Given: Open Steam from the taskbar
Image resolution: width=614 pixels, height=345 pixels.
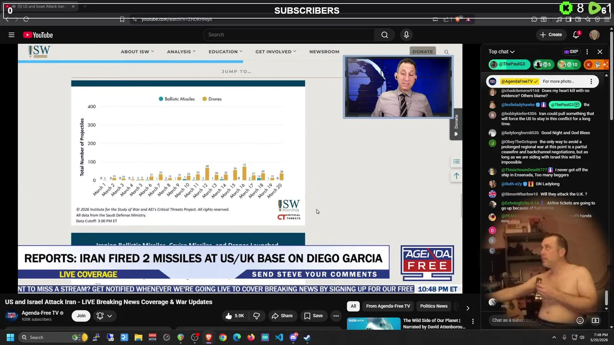Looking at the screenshot, I should point(307,337).
